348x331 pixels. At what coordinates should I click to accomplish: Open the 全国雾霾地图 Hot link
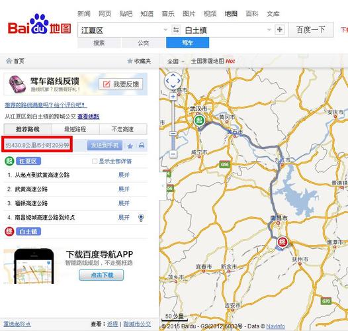[213, 61]
